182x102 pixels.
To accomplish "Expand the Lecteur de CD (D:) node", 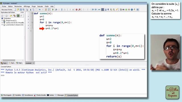I will point(2,23).
